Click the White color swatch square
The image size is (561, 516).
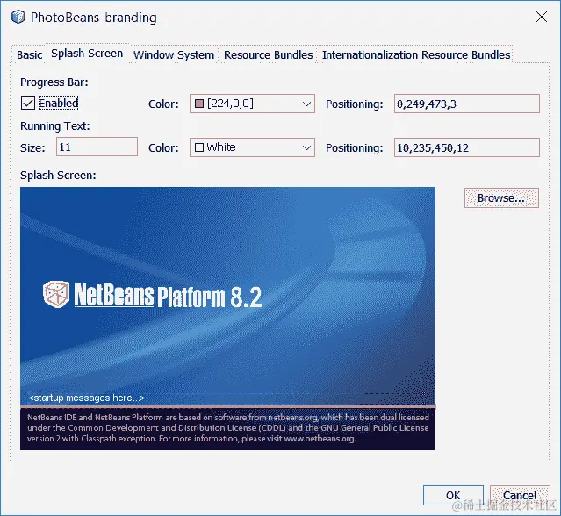pyautogui.click(x=199, y=147)
